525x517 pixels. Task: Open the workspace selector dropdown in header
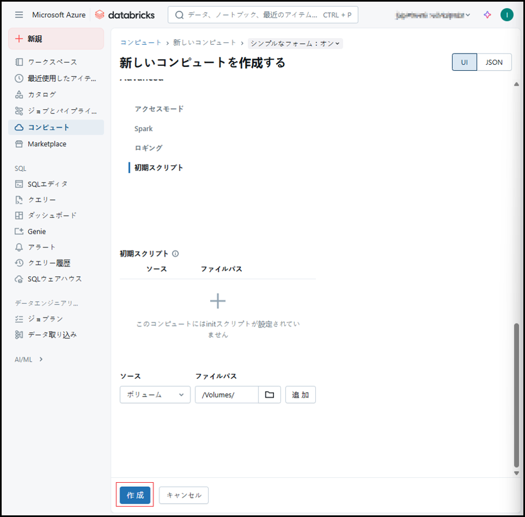(433, 15)
